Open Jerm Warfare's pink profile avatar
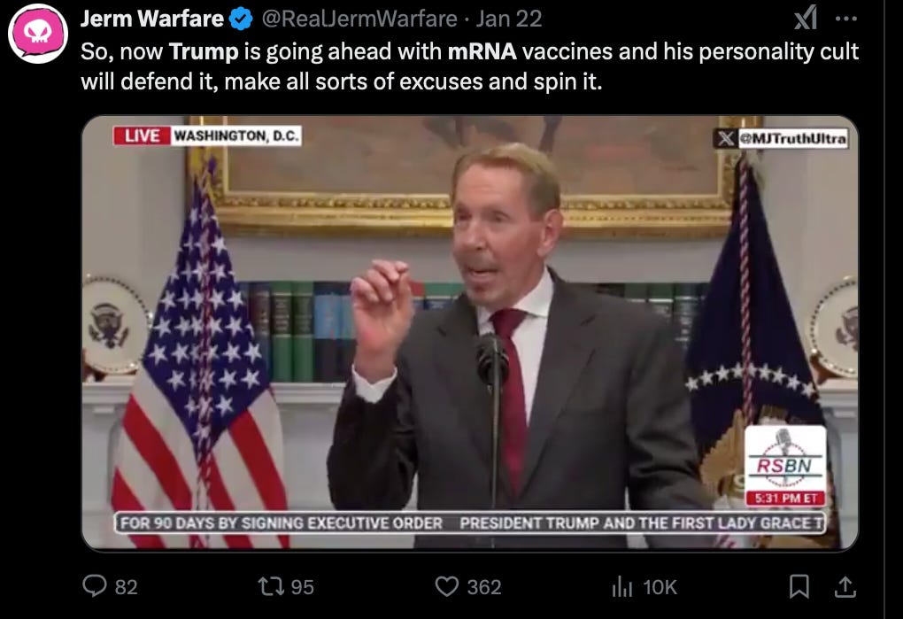Image resolution: width=903 pixels, height=619 pixels. 38,34
